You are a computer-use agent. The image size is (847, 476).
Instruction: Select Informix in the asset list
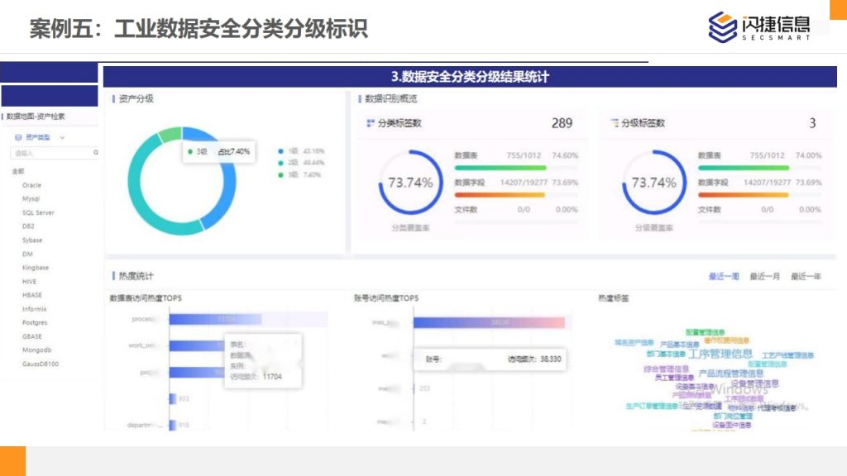34,309
